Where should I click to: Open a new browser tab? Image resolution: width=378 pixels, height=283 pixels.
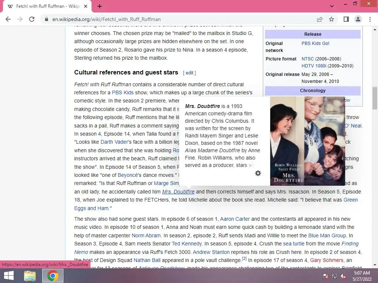click(100, 6)
